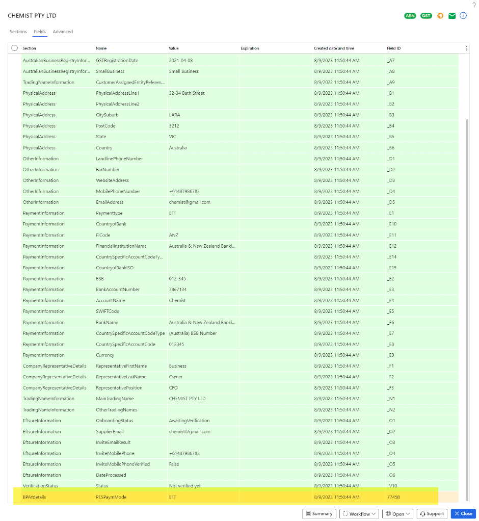Sort by the Section column header
Viewport: 479px width, 521px height.
(x=29, y=48)
